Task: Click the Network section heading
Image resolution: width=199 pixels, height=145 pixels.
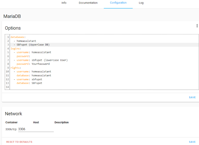Action: pyautogui.click(x=14, y=114)
